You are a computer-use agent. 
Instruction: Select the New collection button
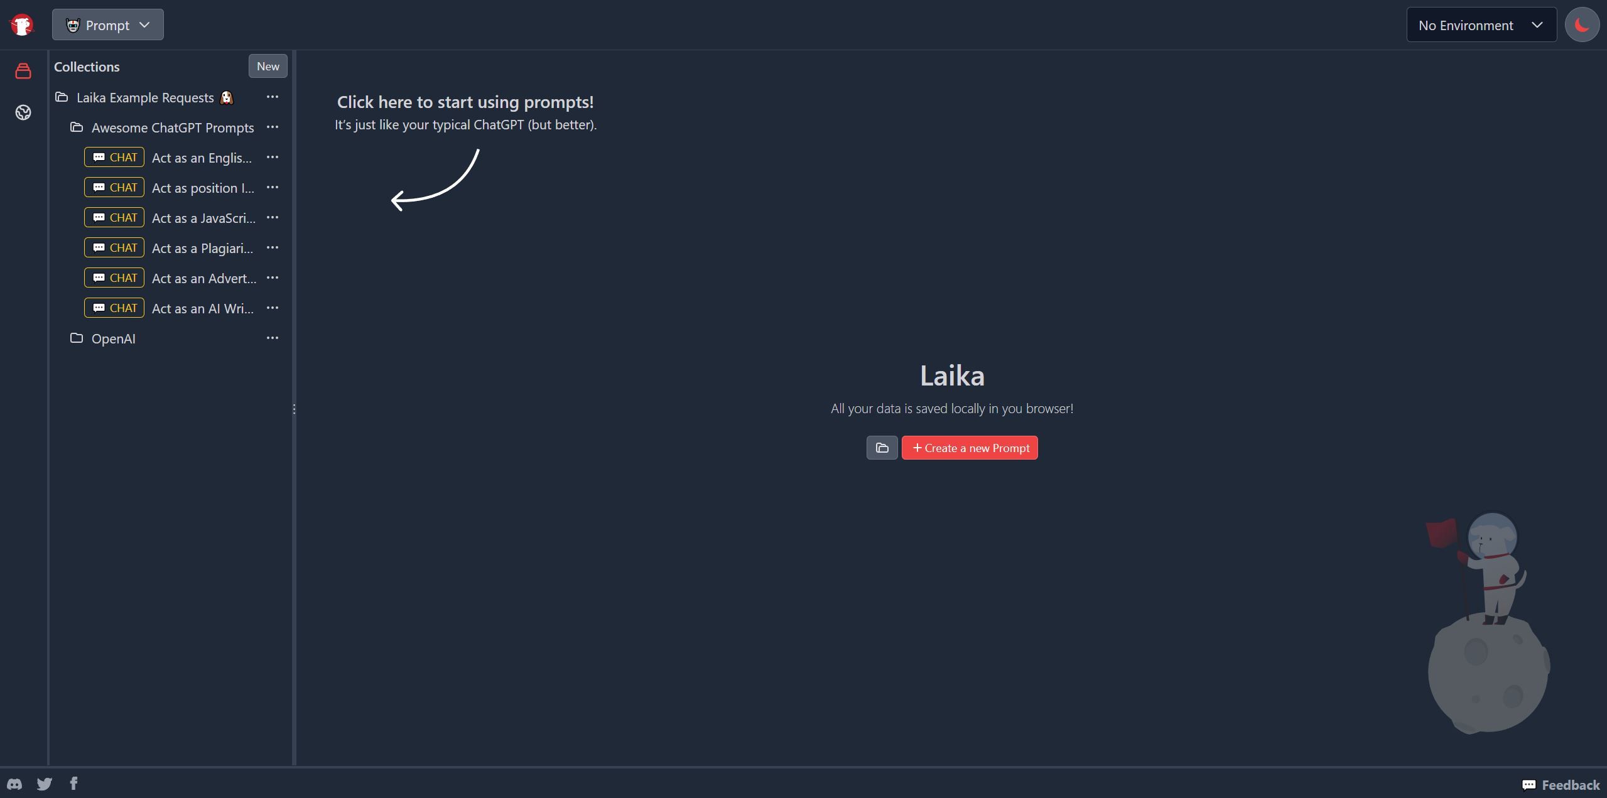(x=268, y=65)
